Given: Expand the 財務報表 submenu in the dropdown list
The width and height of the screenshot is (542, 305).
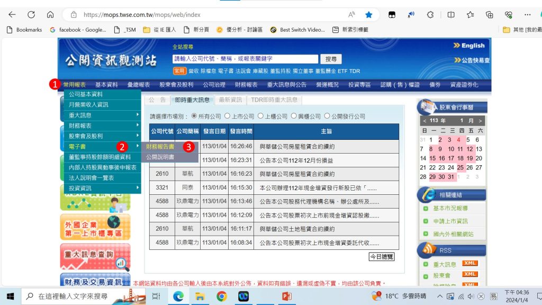Looking at the screenshot, I should [x=103, y=125].
